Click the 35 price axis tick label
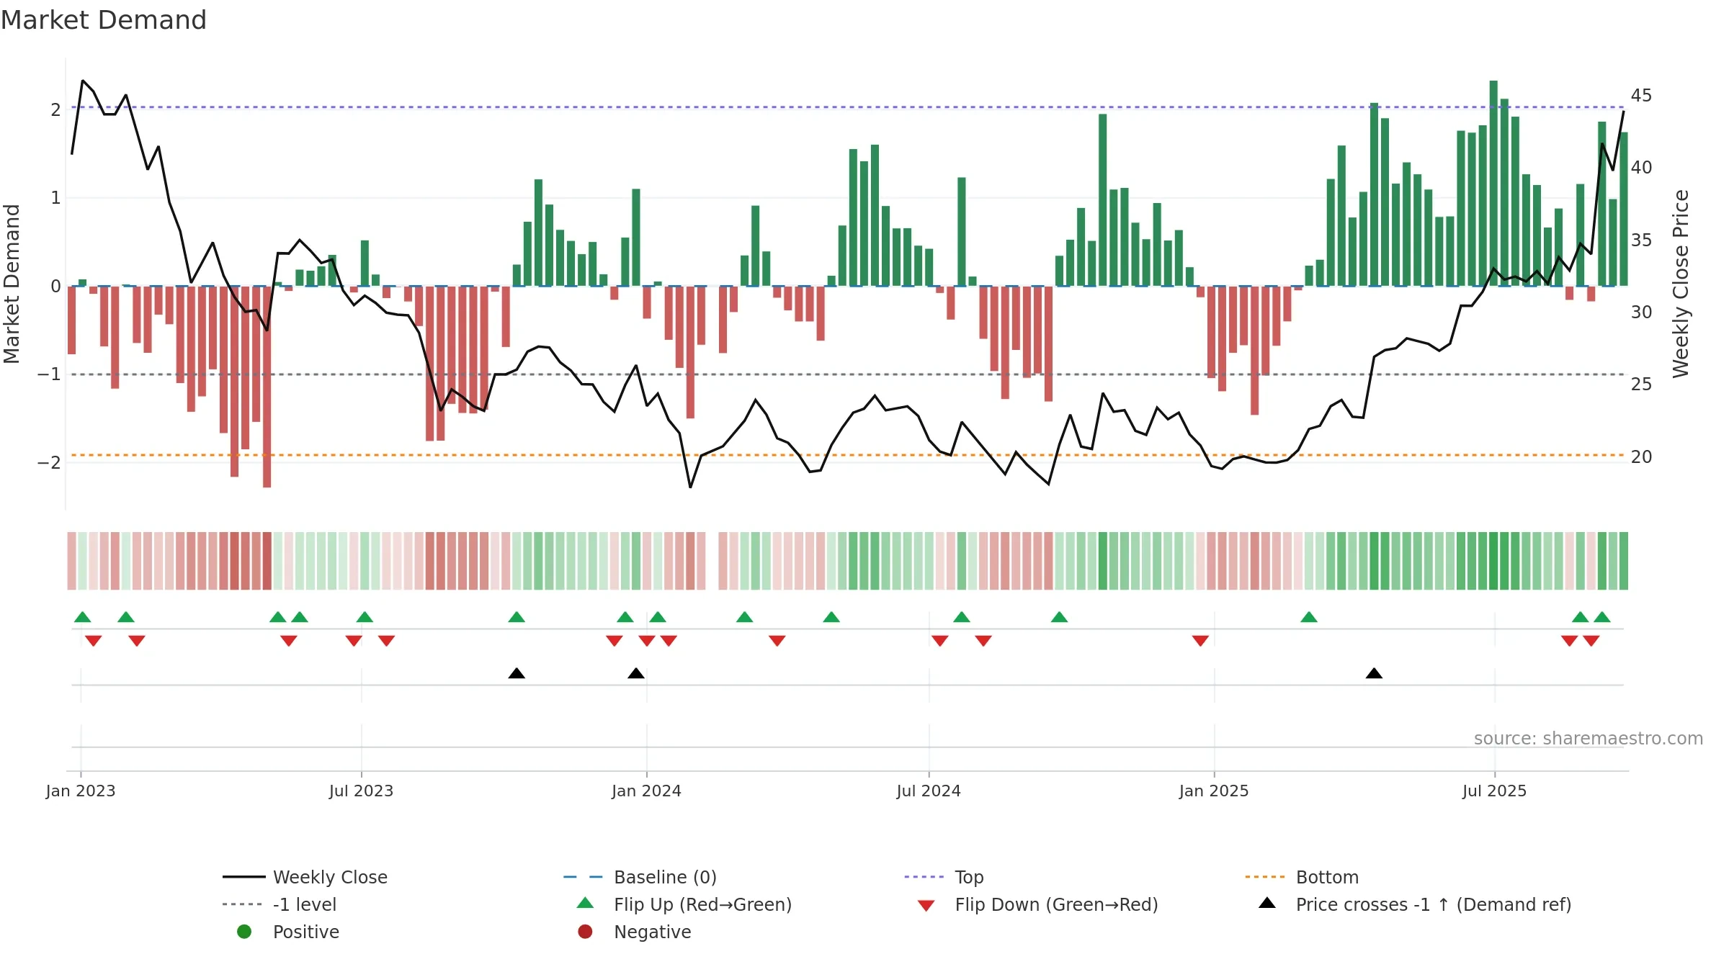The width and height of the screenshot is (1729, 972). [x=1641, y=240]
